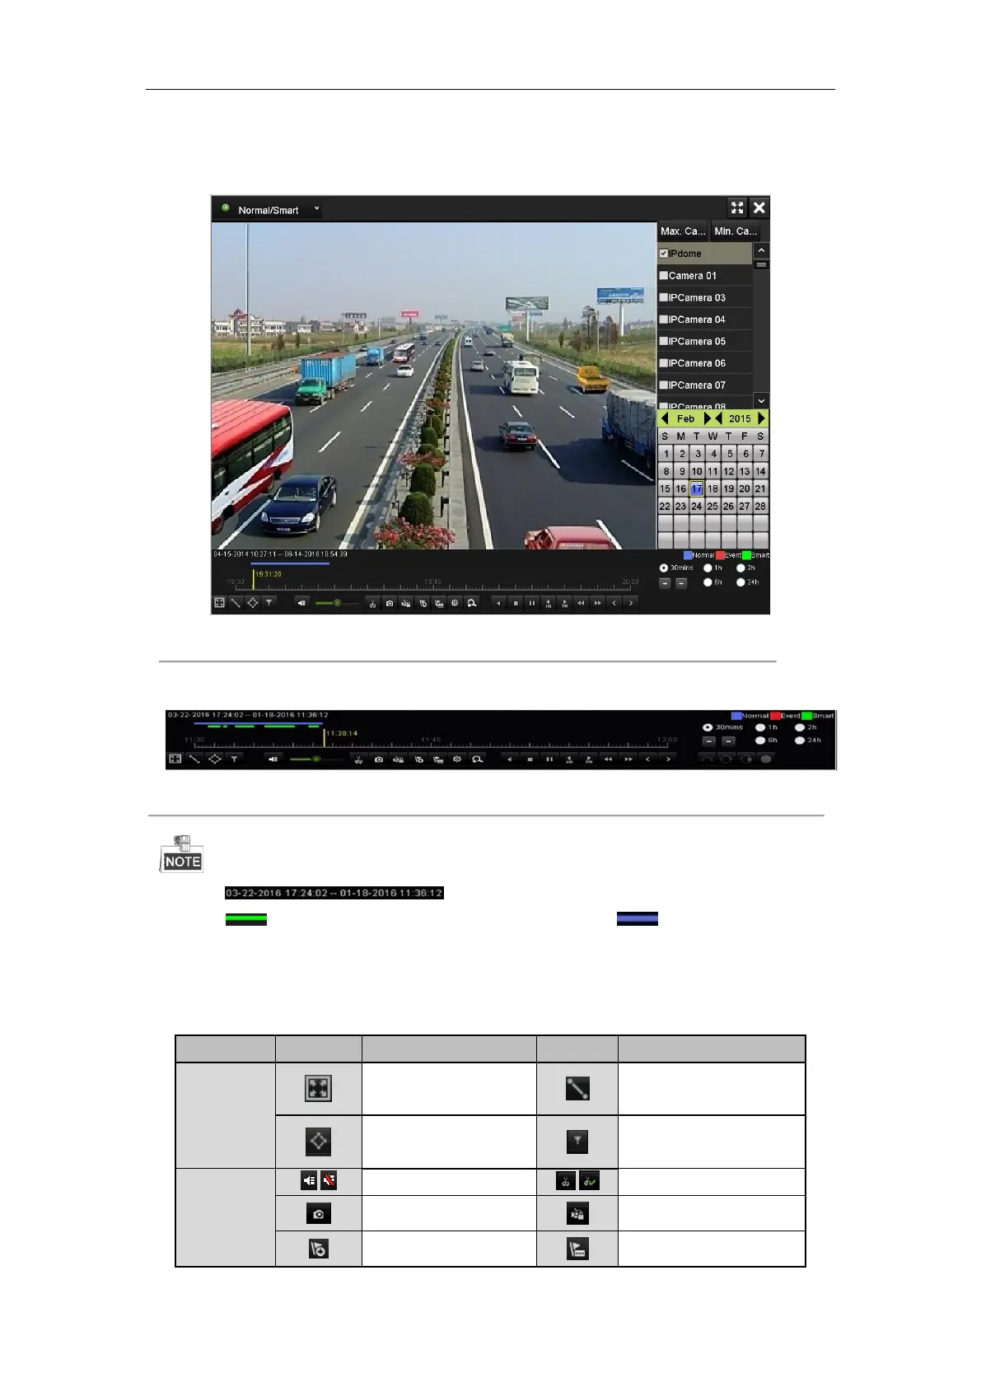Add default tag icon in highway playback window
Screen dimensions: 981x1387
pos(423,603)
